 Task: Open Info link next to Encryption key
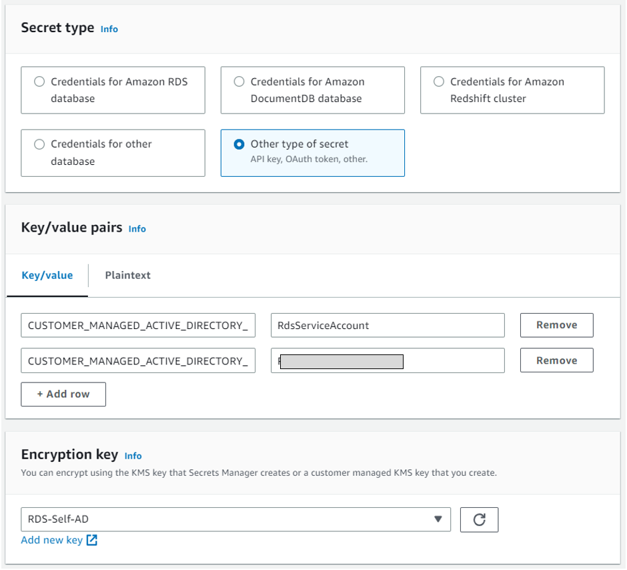pos(133,455)
